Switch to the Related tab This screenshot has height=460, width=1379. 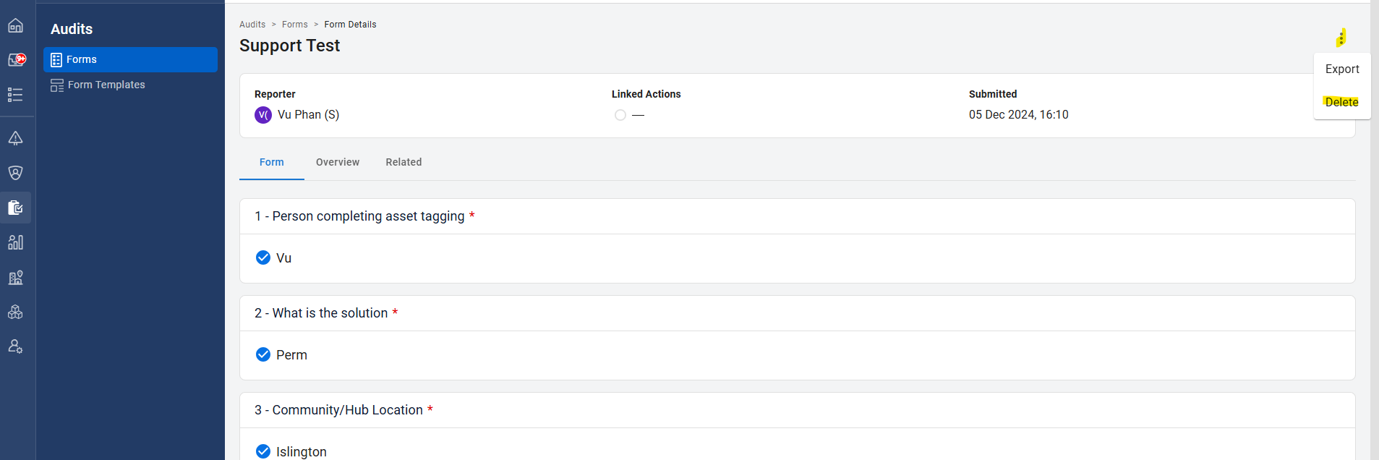point(404,162)
